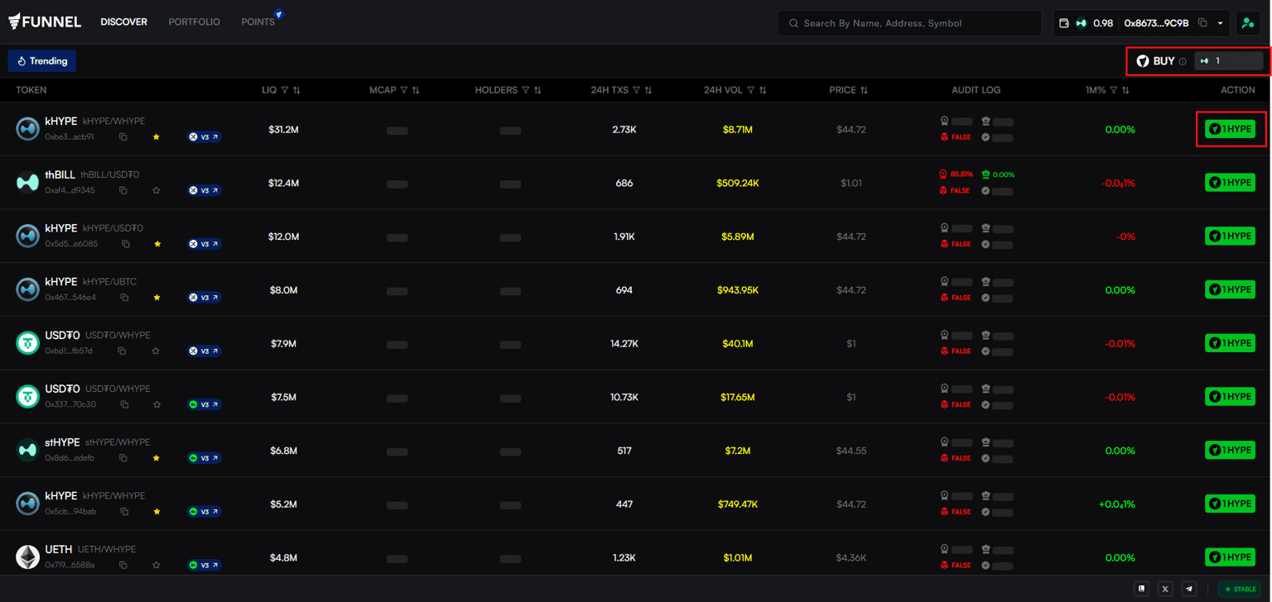Open the Telegram link in footer

1188,589
